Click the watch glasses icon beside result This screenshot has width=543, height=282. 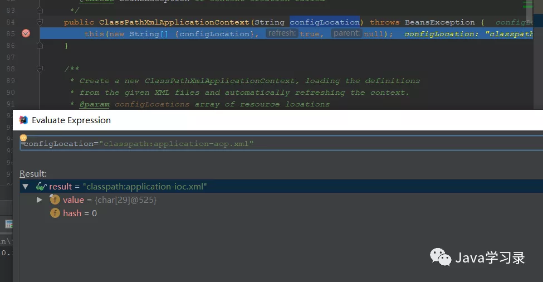click(41, 186)
